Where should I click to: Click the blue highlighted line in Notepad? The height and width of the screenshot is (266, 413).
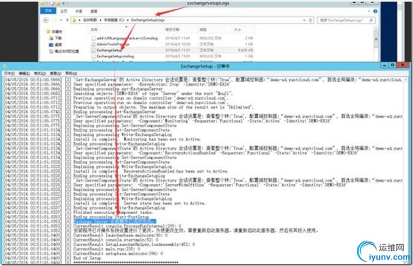click(x=115, y=221)
